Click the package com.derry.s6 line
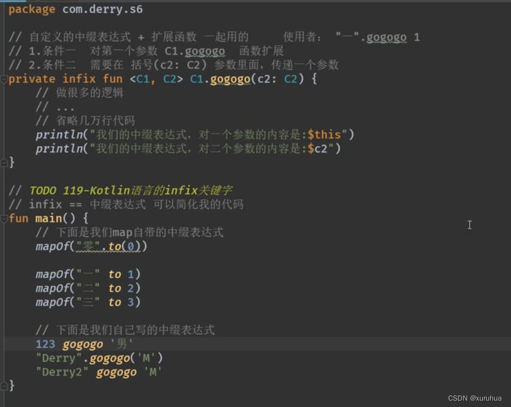This screenshot has height=407, width=511. 75,9
